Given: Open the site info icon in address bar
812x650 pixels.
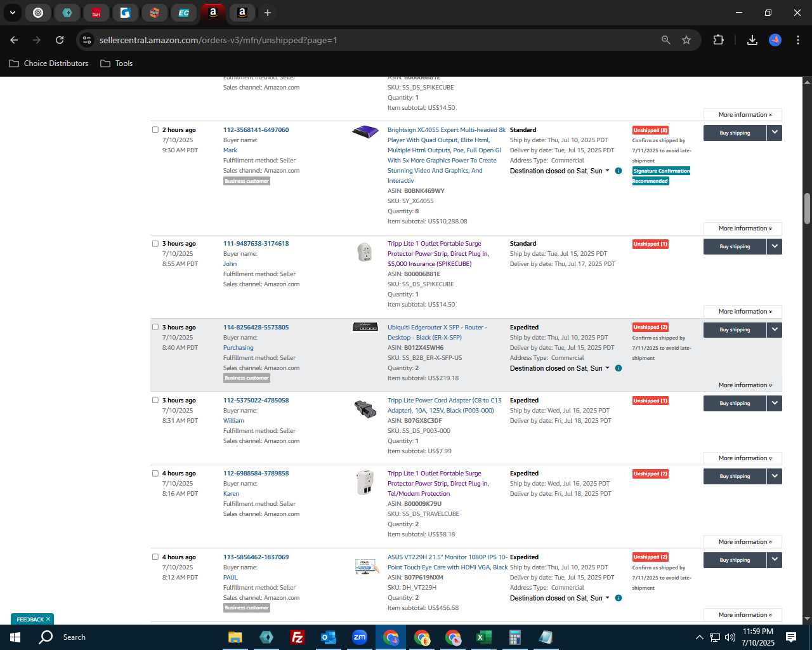Looking at the screenshot, I should click(x=87, y=40).
